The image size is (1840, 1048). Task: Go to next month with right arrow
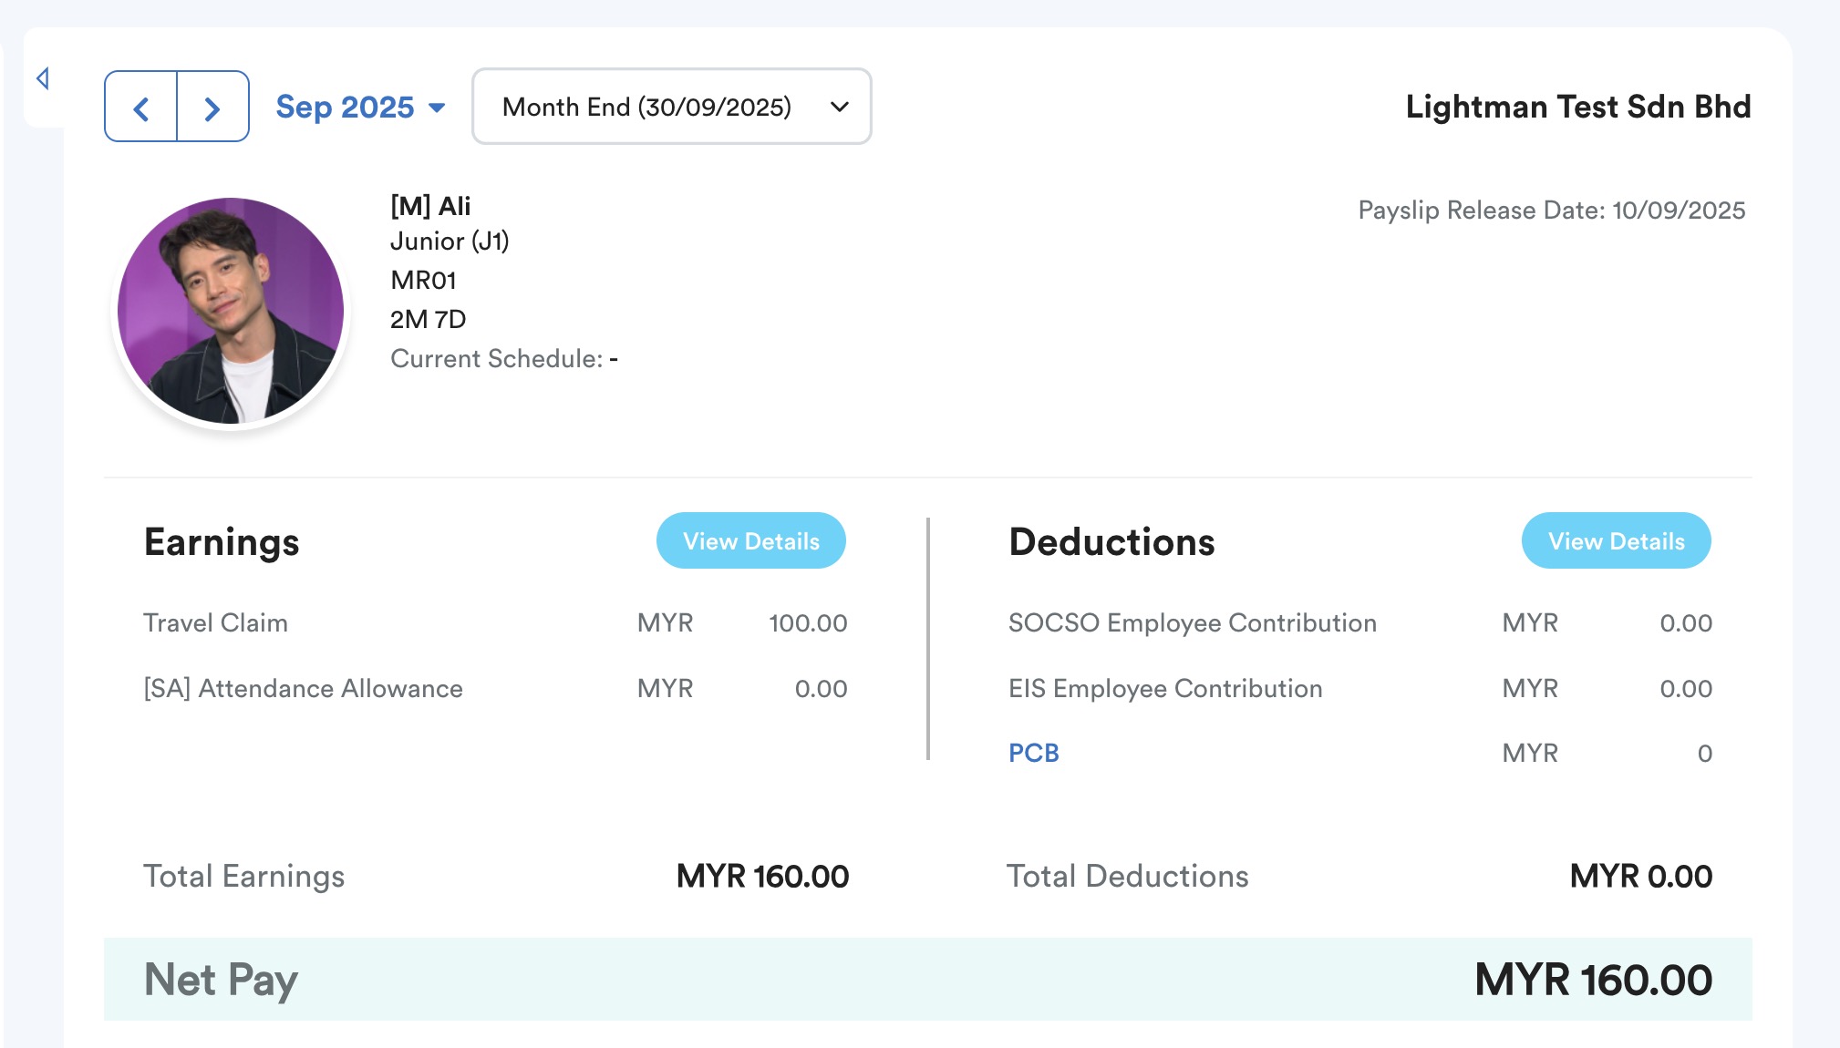(212, 108)
